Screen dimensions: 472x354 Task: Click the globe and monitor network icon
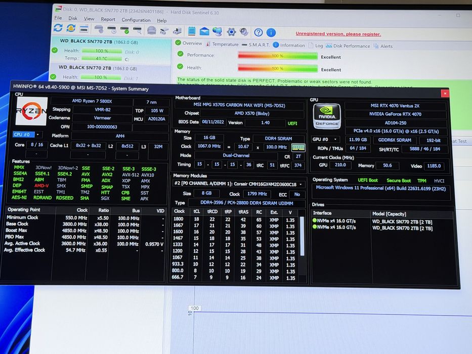point(217,31)
